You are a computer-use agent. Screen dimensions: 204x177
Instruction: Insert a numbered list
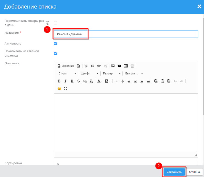tap(86, 66)
